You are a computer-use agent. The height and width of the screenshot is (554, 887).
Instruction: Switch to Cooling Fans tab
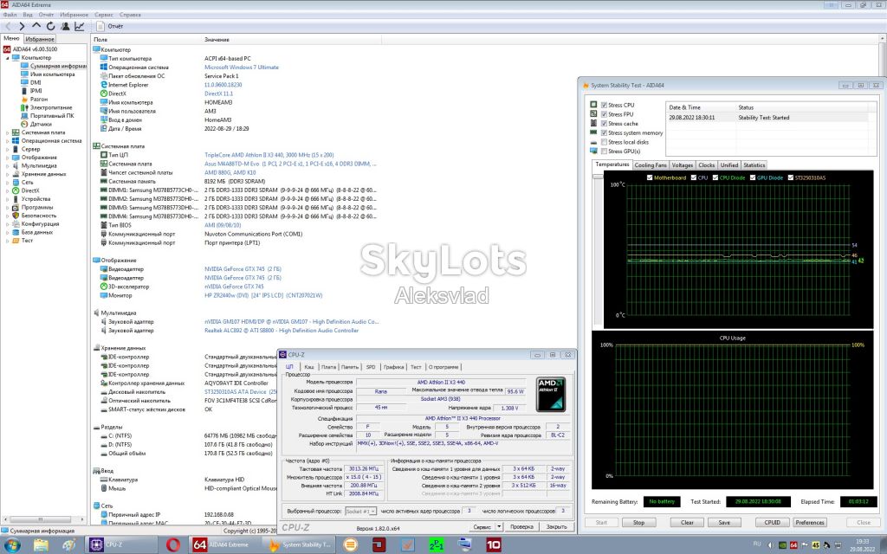tap(651, 165)
